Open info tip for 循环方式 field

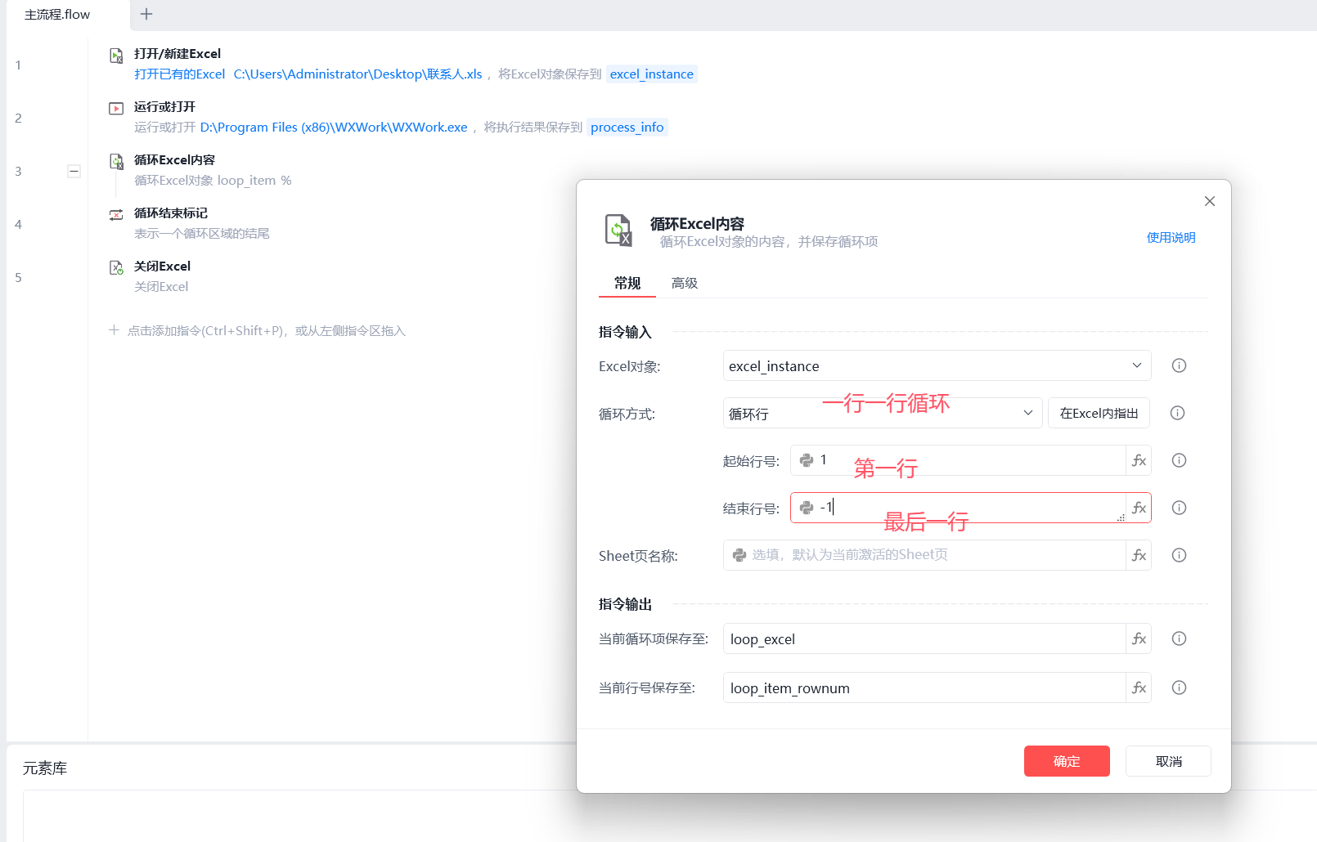[x=1177, y=413]
